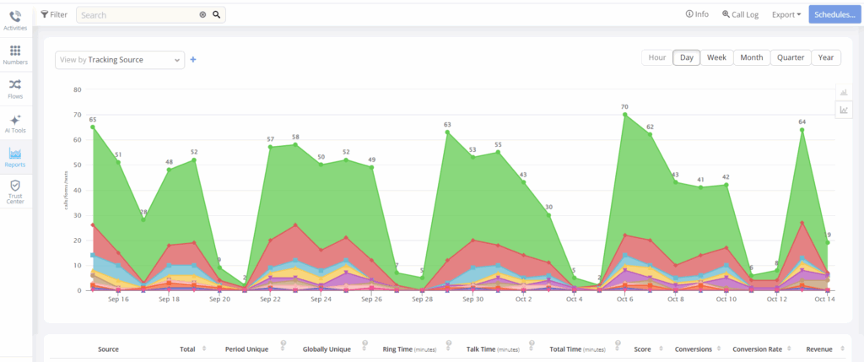Image resolution: width=864 pixels, height=362 pixels.
Task: Clear the search field with the X icon
Action: click(202, 14)
